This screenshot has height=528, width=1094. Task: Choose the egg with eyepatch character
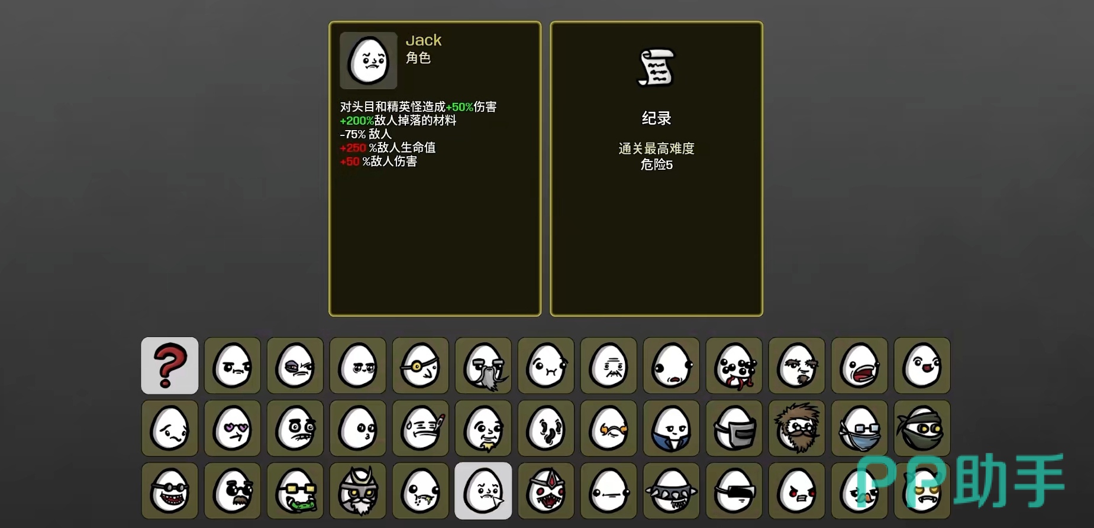coord(421,365)
